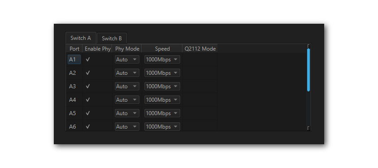The height and width of the screenshot is (168, 378).
Task: Open Speed dropdown for port A3
Action: tap(162, 86)
